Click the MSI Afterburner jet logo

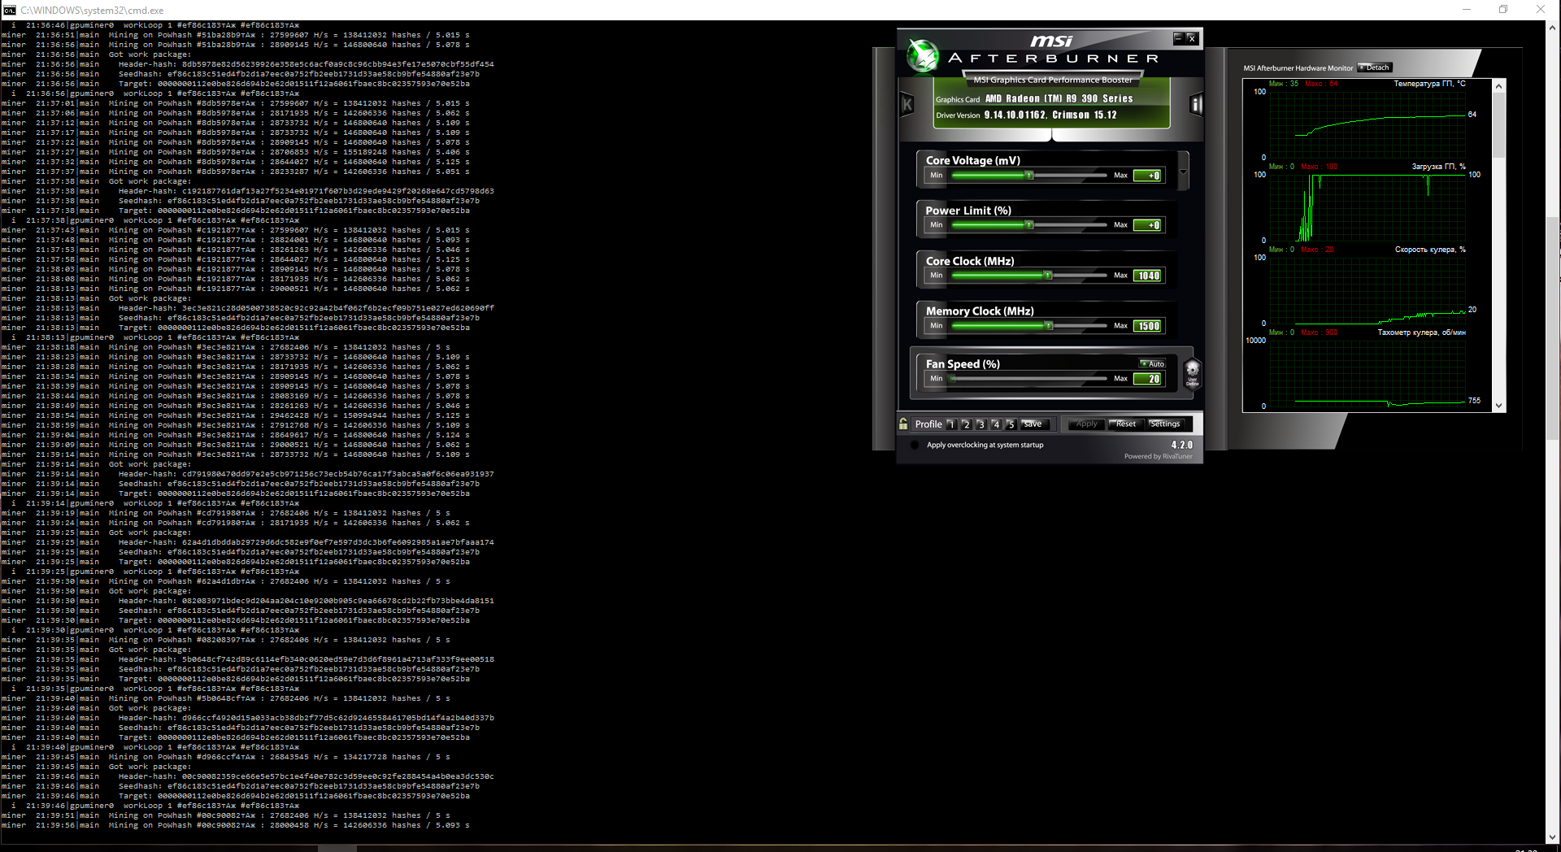pos(923,55)
